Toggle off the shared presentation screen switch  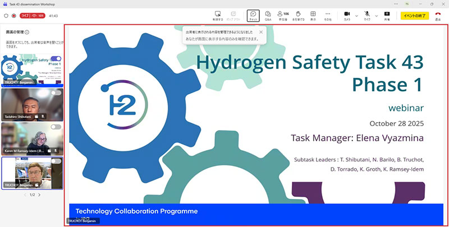pyautogui.click(x=56, y=58)
